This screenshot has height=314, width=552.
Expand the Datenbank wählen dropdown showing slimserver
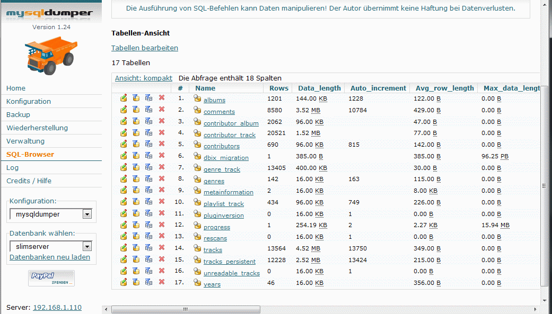[51, 246]
